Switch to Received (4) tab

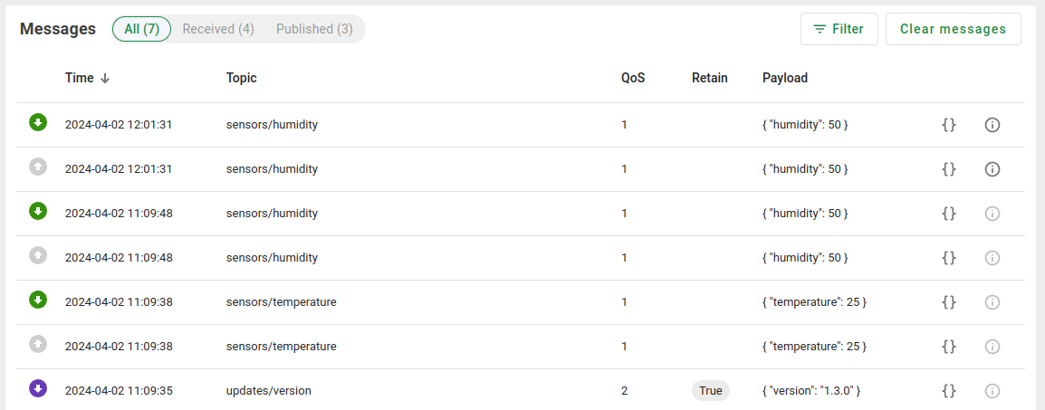[218, 29]
